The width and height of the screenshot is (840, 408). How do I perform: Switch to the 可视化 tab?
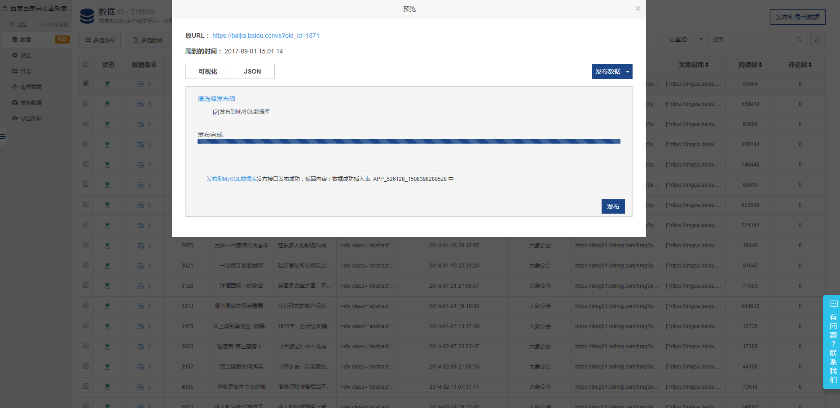[x=208, y=71]
